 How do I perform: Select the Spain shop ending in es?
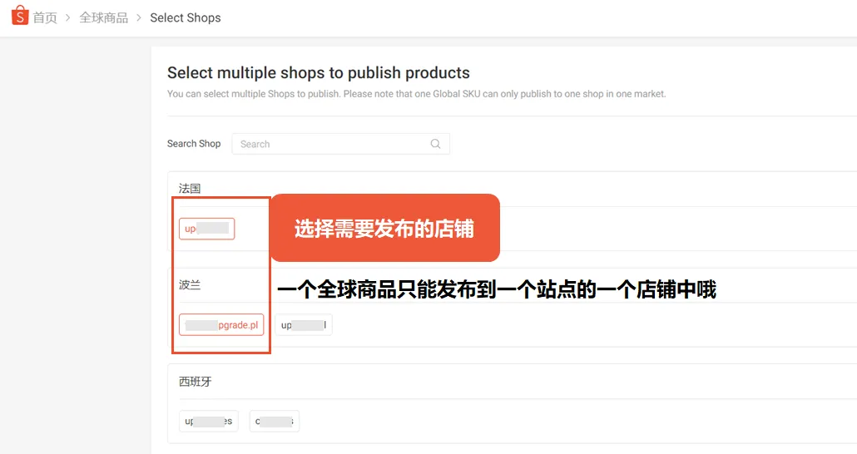pos(208,421)
